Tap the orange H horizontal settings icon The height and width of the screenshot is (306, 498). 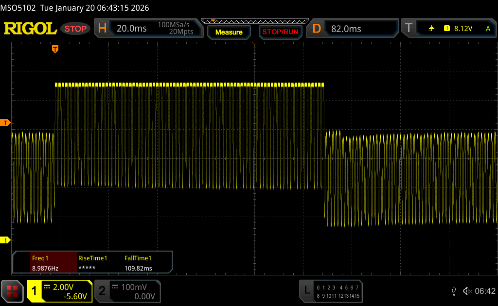tap(102, 29)
